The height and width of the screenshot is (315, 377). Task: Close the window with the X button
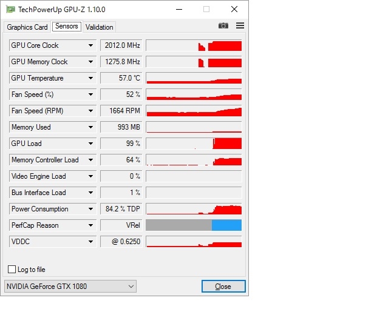(x=234, y=9)
